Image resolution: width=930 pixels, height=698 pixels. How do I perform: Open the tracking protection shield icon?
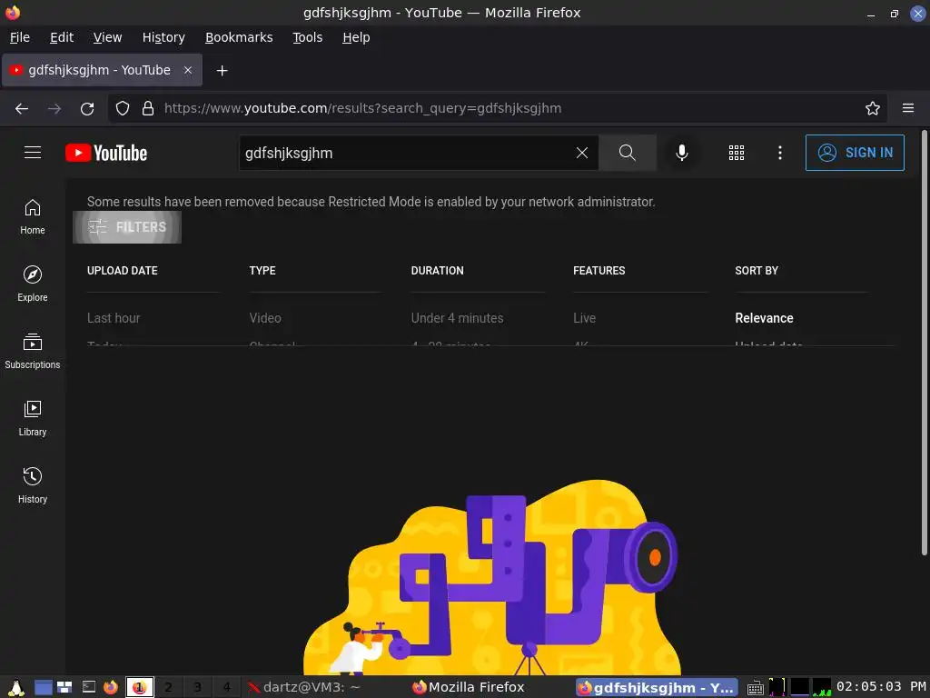(123, 108)
